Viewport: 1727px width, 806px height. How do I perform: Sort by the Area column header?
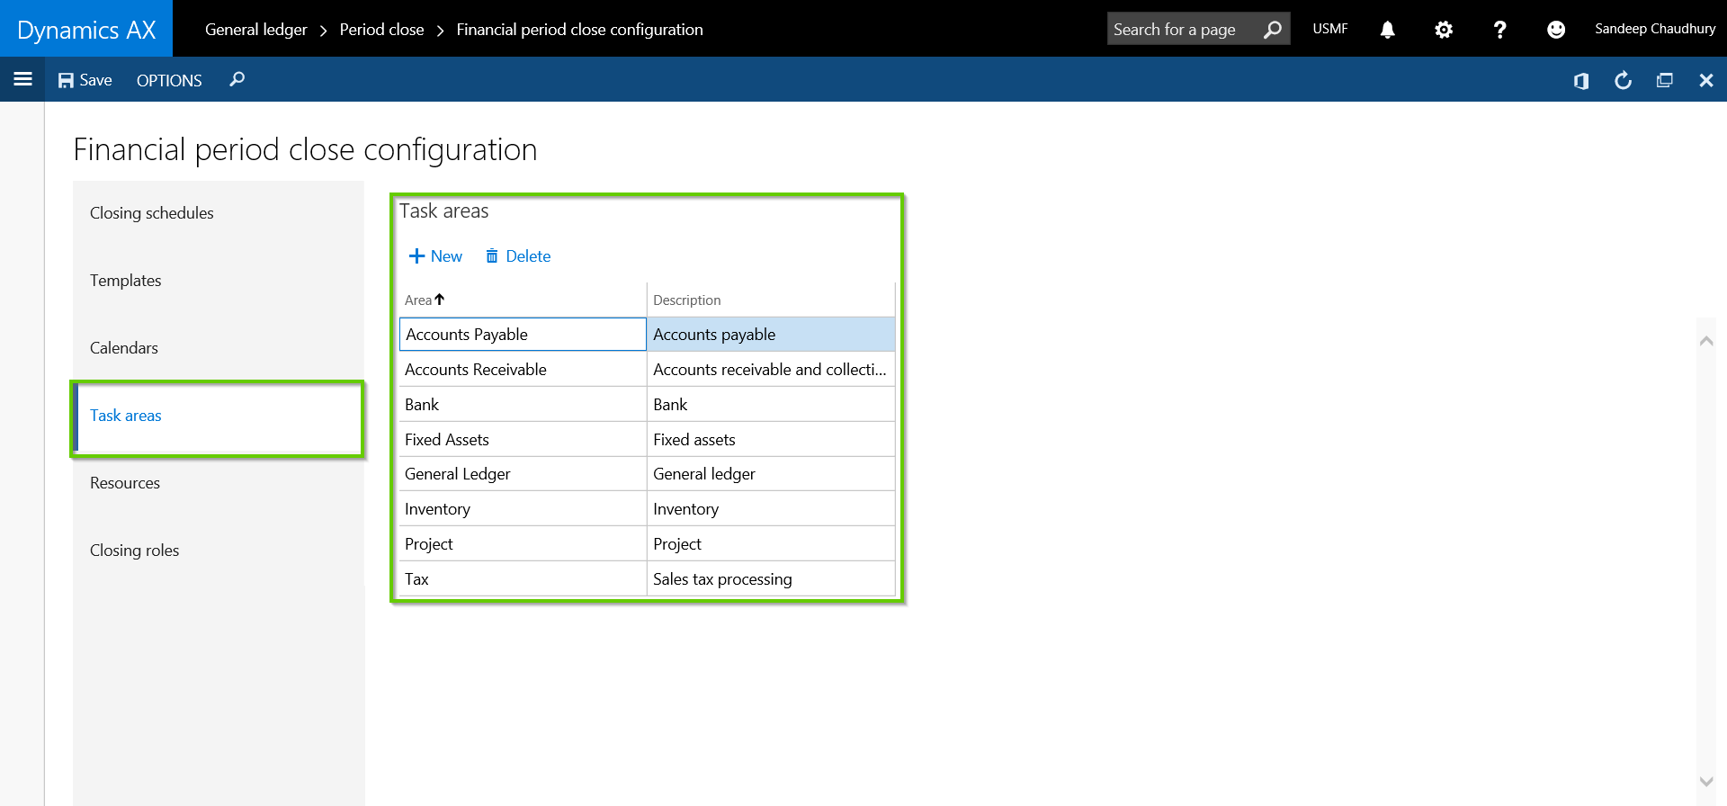point(419,300)
